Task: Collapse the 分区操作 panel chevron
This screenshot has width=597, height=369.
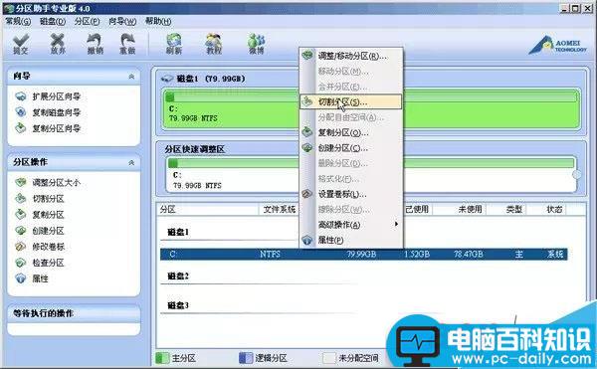Action: tap(131, 162)
